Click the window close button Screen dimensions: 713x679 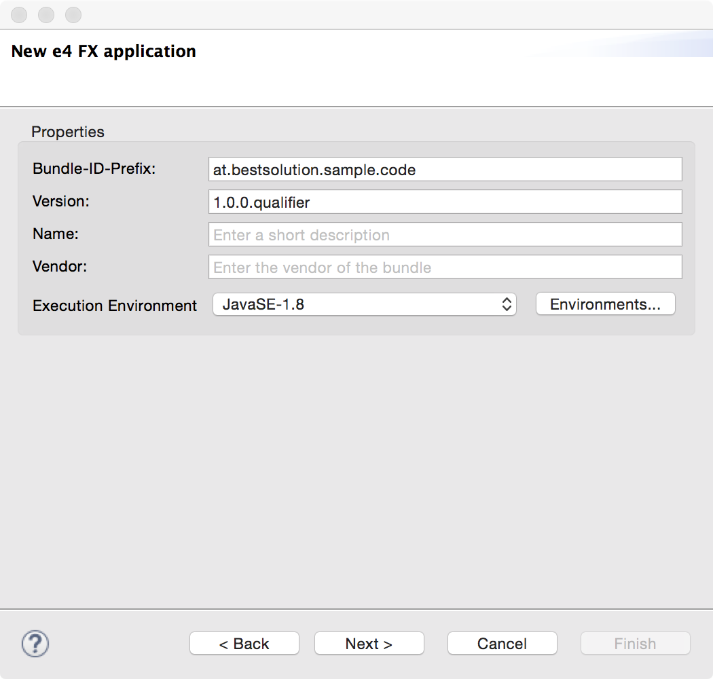point(20,14)
